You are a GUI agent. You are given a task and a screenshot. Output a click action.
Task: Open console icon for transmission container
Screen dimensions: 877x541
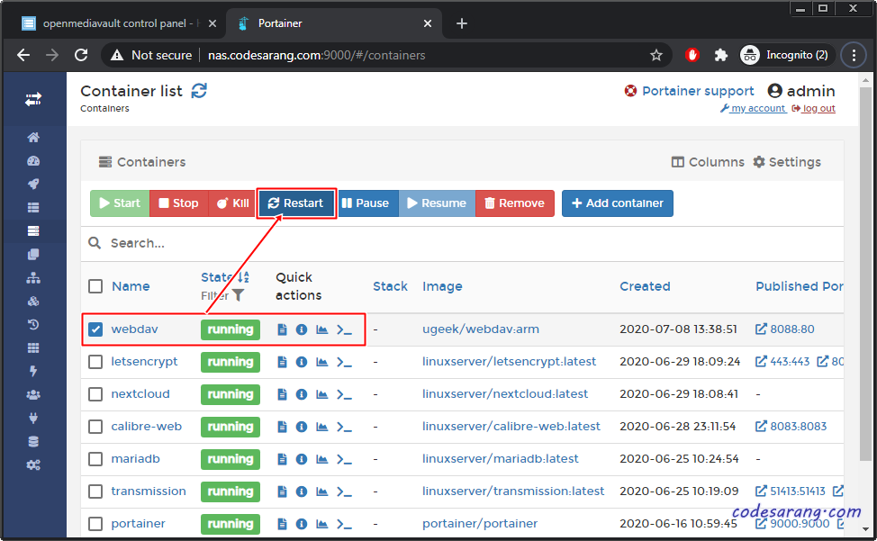coord(345,491)
